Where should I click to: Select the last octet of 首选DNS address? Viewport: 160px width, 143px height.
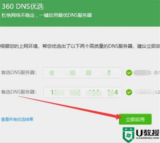click(108, 73)
